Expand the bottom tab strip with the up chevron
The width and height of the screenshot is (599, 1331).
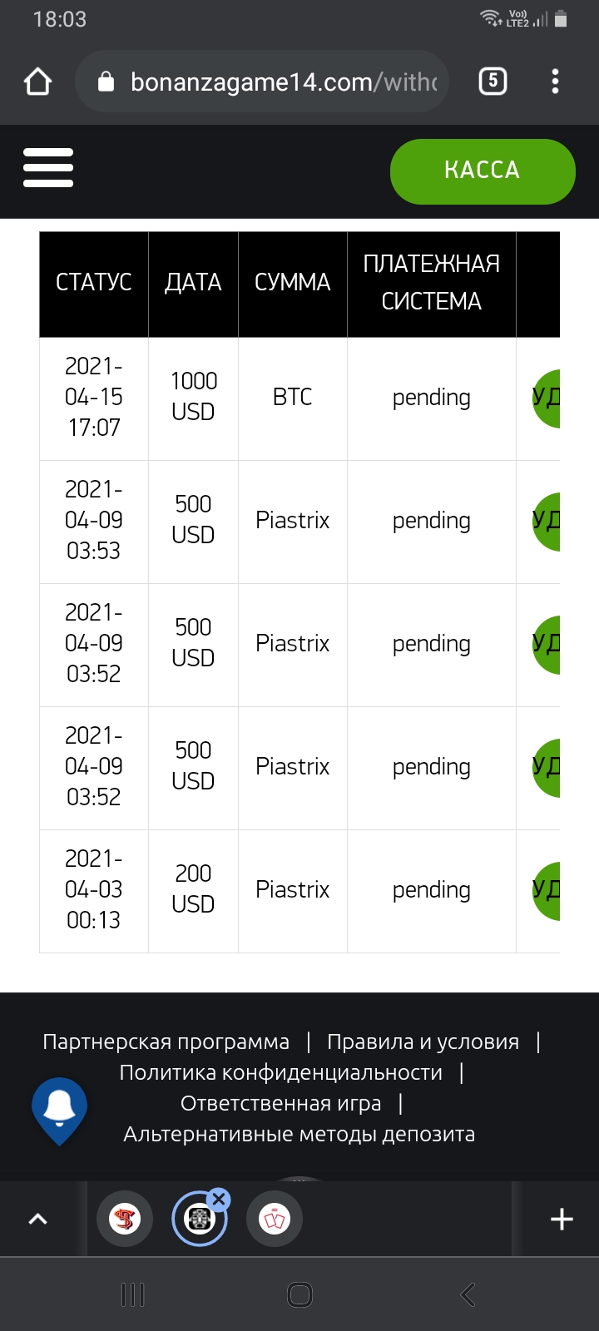point(38,1219)
